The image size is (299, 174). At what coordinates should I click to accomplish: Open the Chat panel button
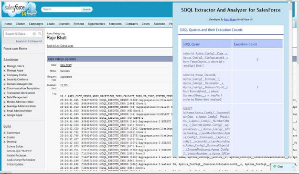(x=283, y=166)
